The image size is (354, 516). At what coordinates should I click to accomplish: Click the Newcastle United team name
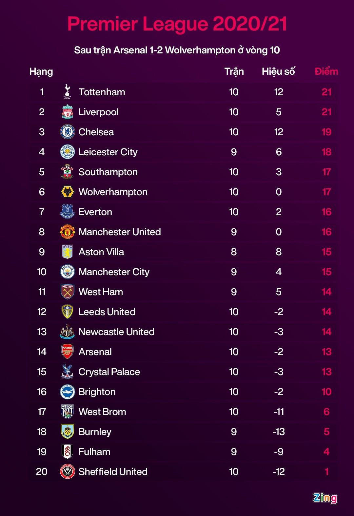click(x=116, y=332)
